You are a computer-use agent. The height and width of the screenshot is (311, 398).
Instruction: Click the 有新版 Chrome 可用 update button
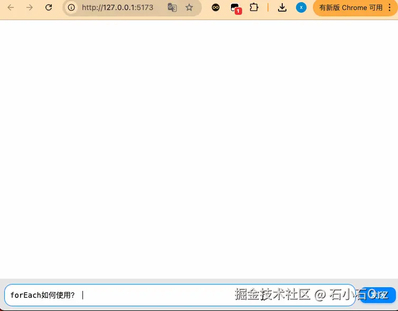coord(350,7)
